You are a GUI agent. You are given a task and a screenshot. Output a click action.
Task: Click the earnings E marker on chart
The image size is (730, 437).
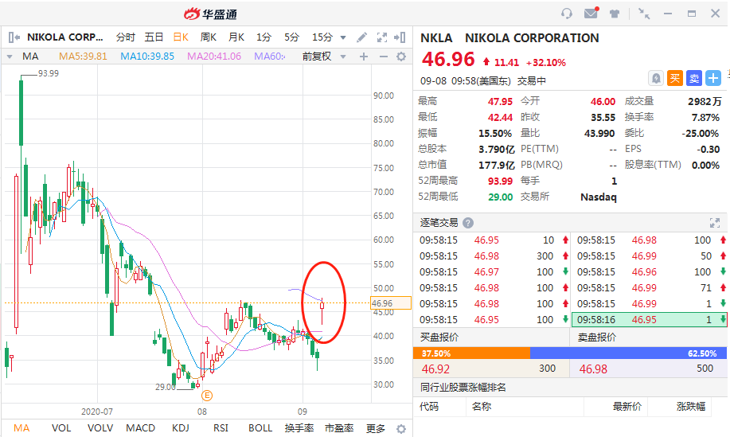pyautogui.click(x=207, y=396)
